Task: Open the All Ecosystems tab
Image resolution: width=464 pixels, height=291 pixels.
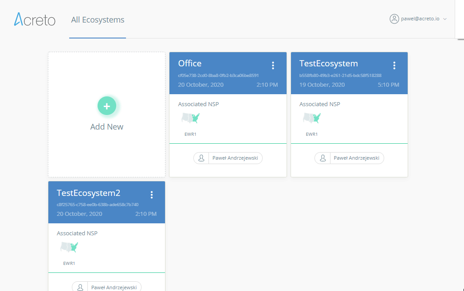Action: coord(98,20)
